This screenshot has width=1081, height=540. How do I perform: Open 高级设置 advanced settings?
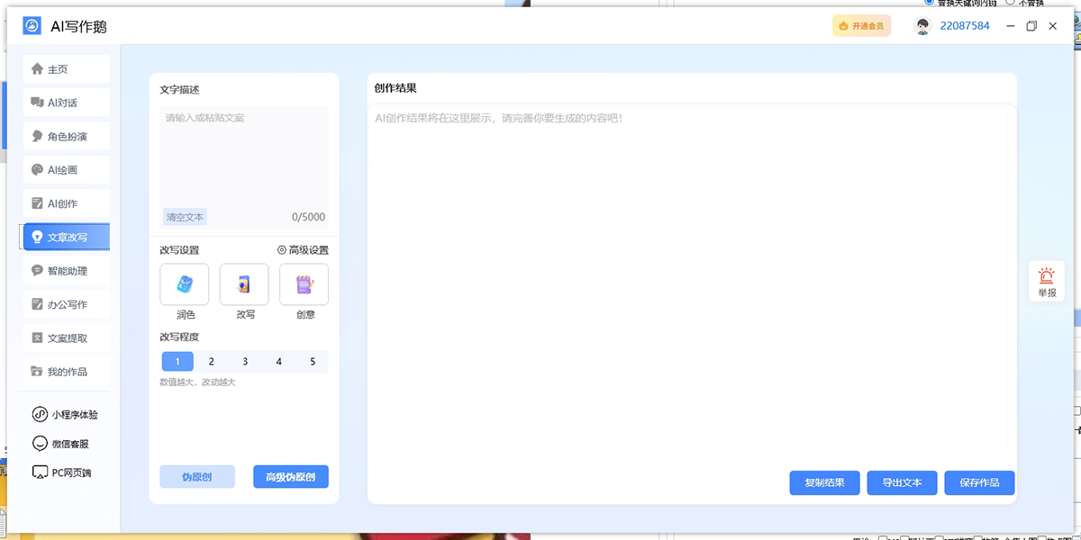(x=303, y=250)
